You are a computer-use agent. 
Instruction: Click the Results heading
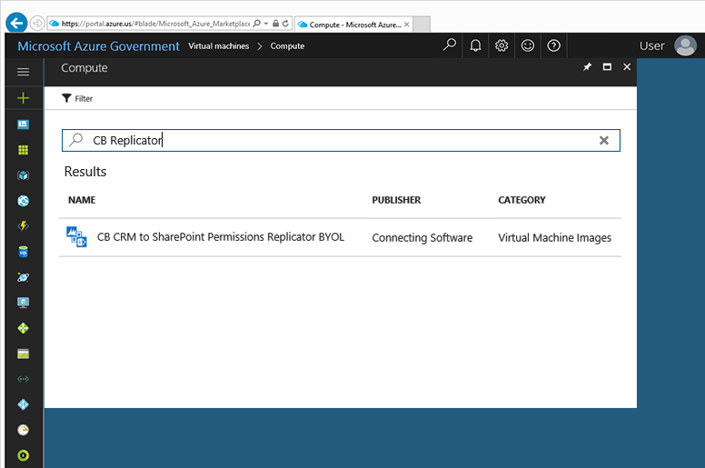(x=85, y=172)
